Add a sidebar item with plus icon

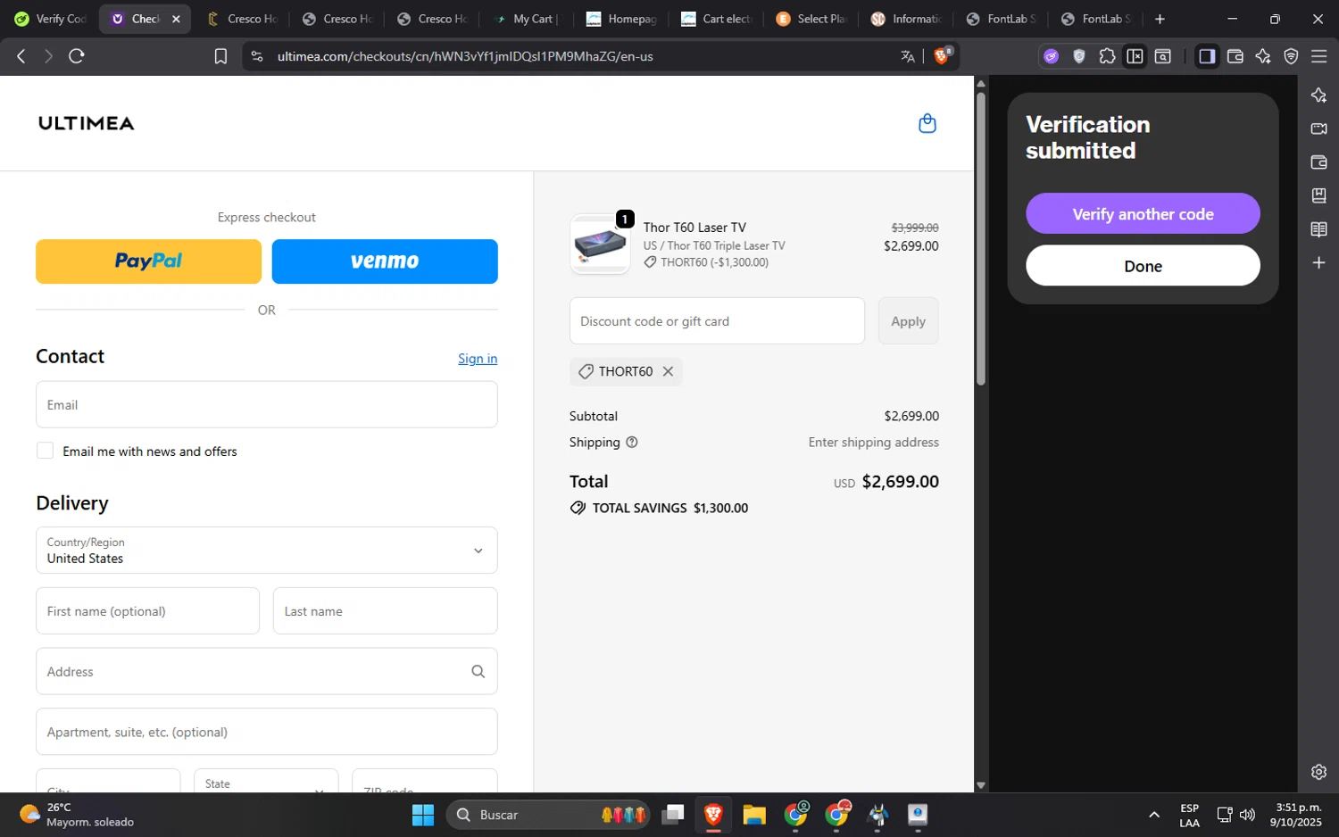coord(1318,262)
